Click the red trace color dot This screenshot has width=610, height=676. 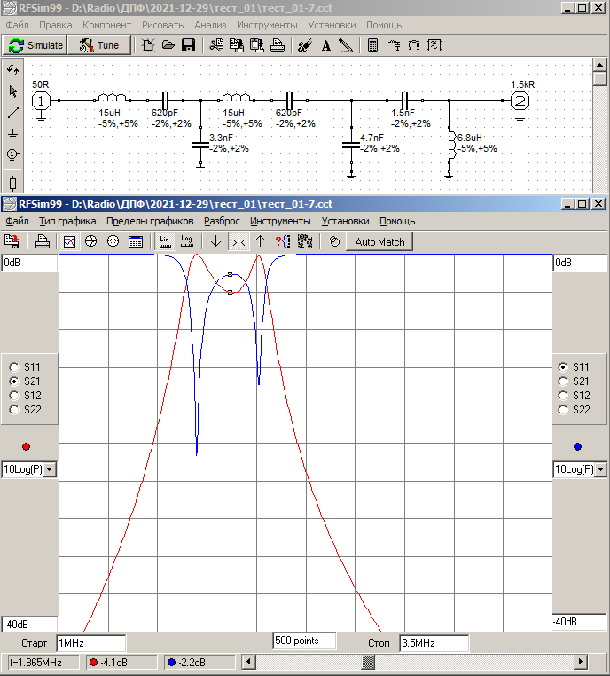(27, 446)
